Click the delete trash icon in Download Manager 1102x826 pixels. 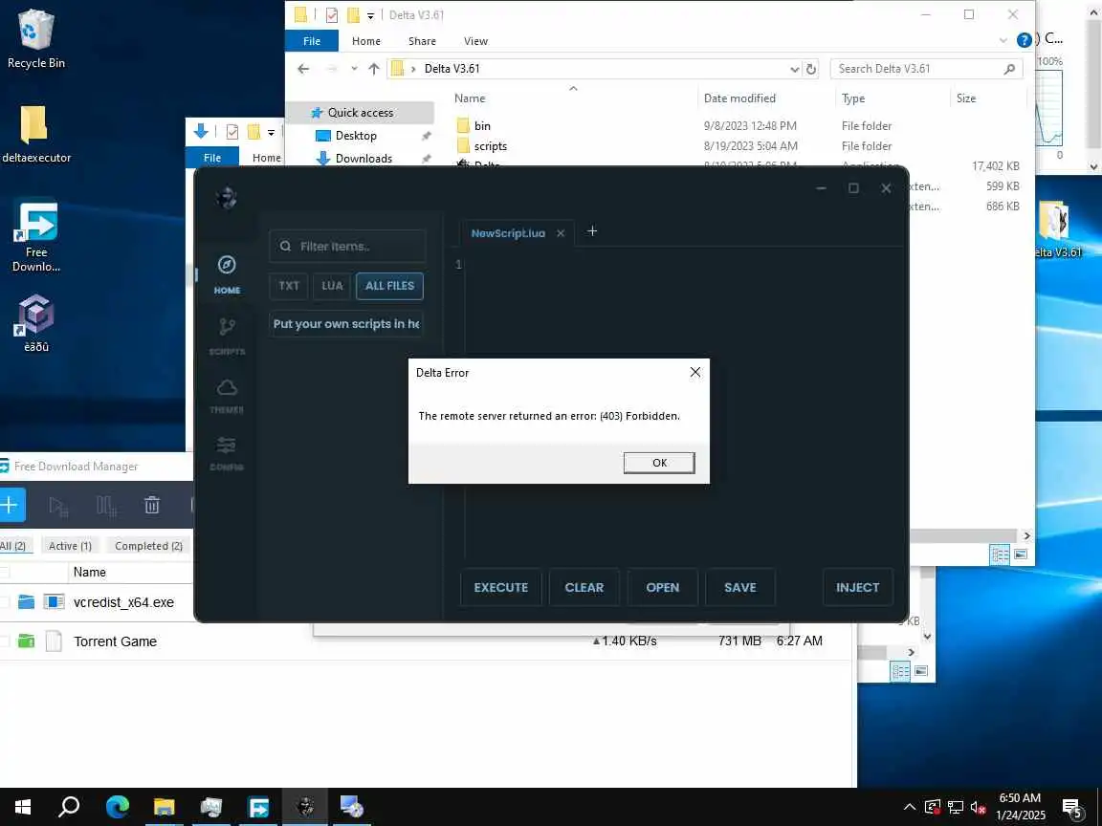click(152, 505)
